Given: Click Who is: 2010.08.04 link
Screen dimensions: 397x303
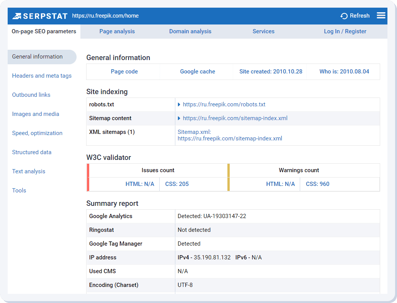Looking at the screenshot, I should pos(344,72).
